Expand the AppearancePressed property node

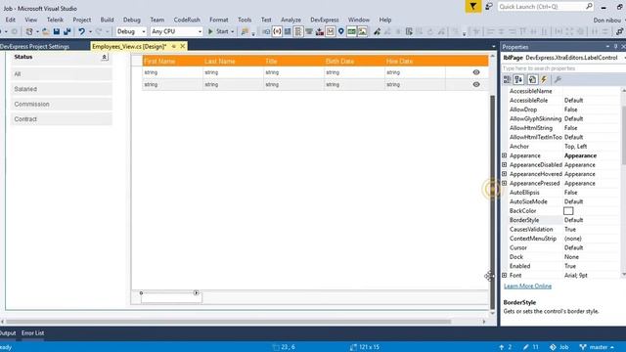pyautogui.click(x=505, y=183)
